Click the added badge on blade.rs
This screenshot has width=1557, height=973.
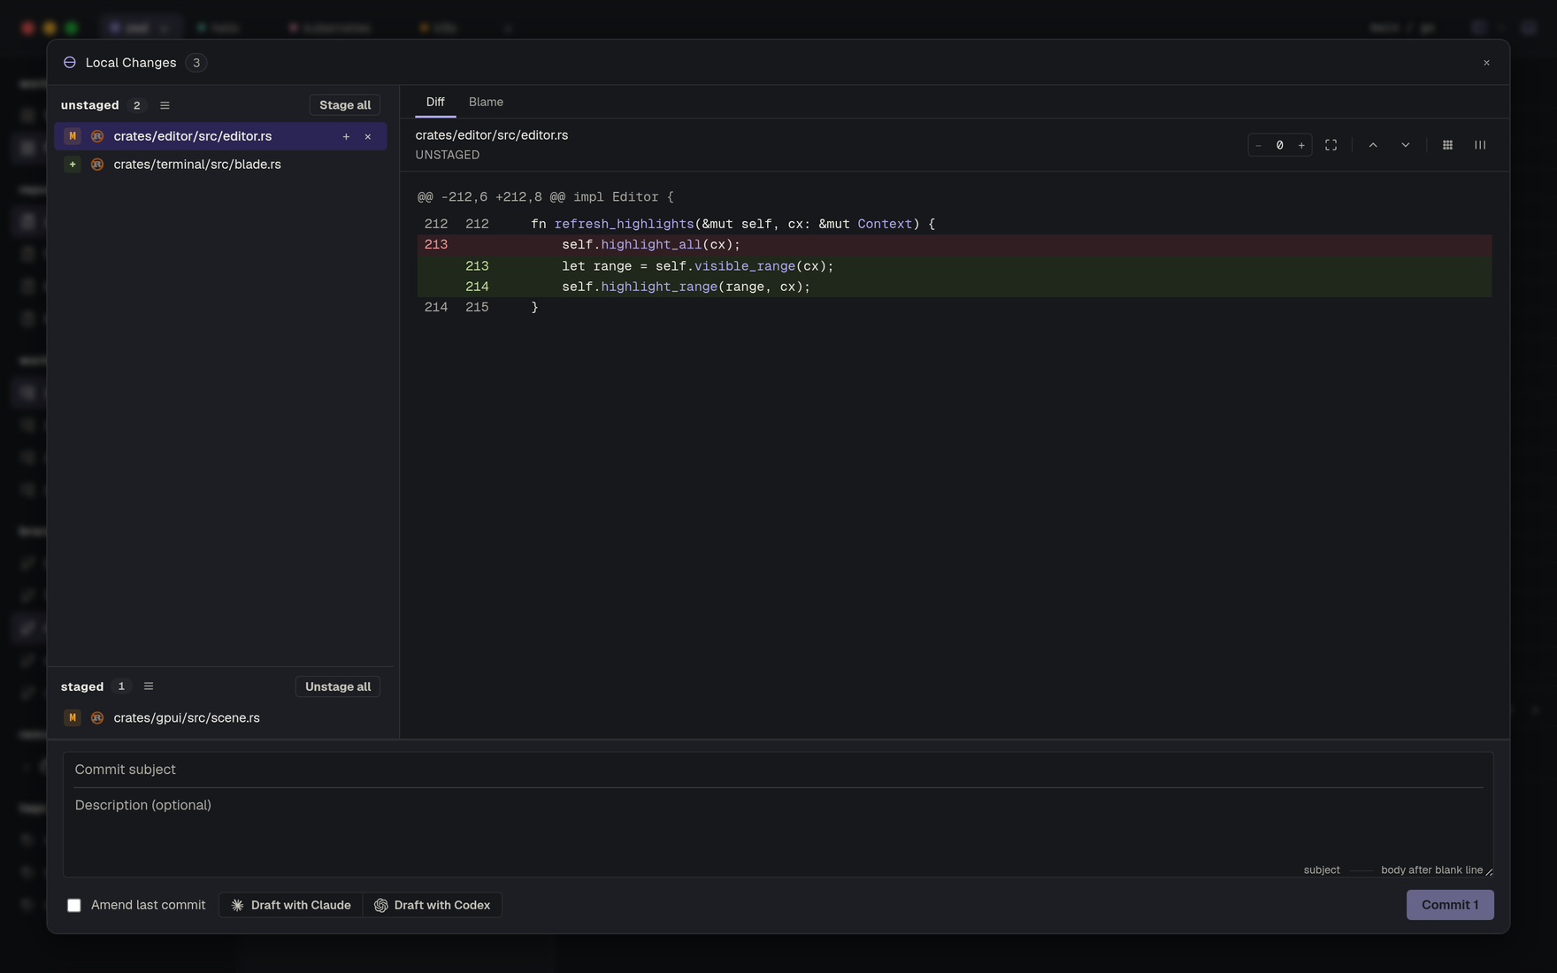tap(73, 165)
